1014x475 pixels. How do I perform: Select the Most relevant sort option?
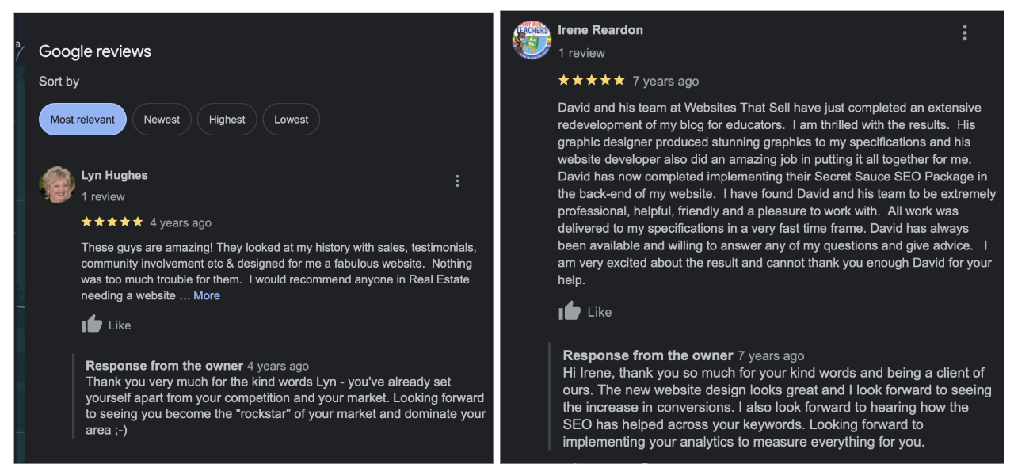tap(82, 119)
